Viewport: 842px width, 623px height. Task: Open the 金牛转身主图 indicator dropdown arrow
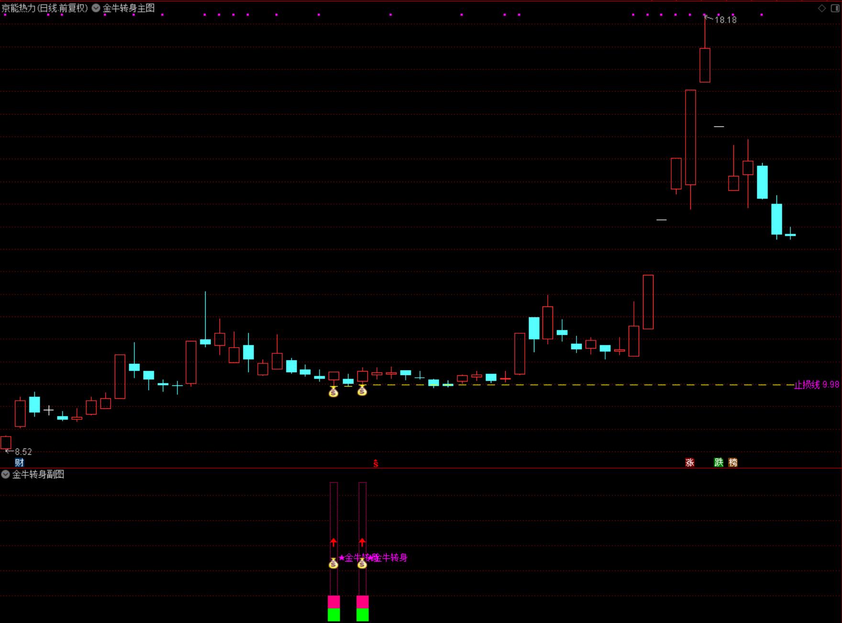(x=96, y=8)
